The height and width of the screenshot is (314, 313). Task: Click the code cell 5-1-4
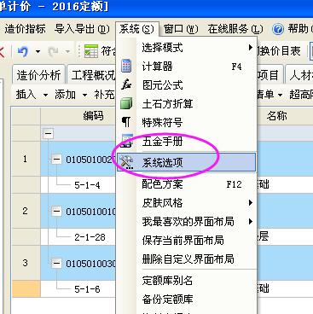point(87,185)
